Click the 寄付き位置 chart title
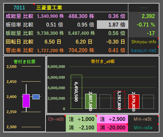 25,62
